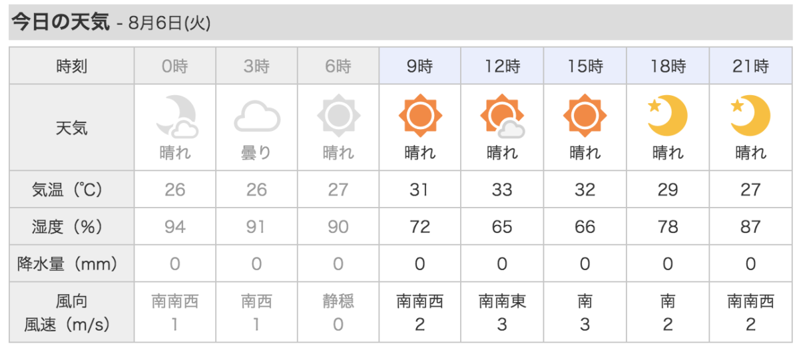
Task: Click the 0時 night moon-cloud weather icon
Action: pos(176,116)
